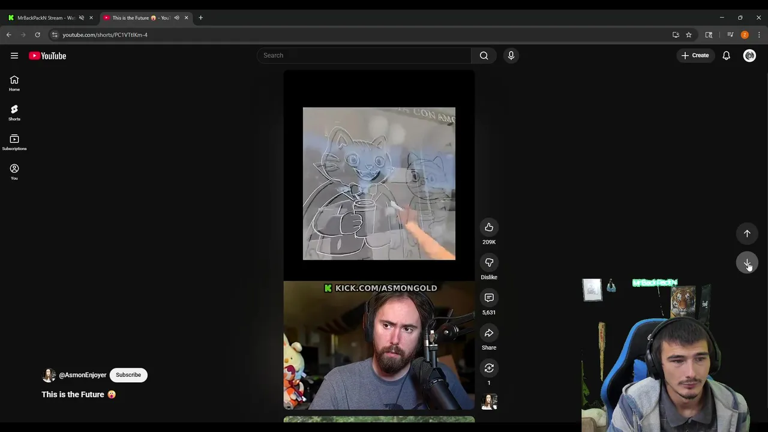Mute the This is the Future tab
The height and width of the screenshot is (432, 768).
176,18
